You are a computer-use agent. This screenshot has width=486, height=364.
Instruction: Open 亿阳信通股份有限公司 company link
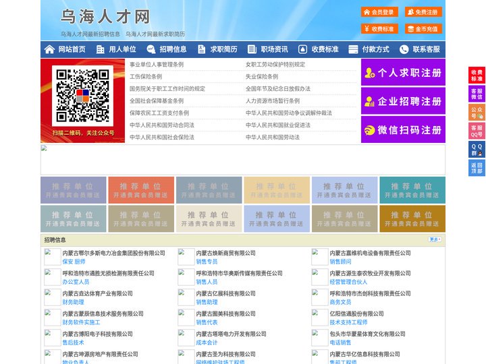(356, 313)
